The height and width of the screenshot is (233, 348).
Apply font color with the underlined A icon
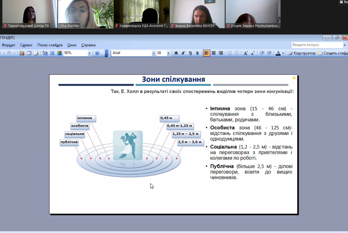[278, 53]
